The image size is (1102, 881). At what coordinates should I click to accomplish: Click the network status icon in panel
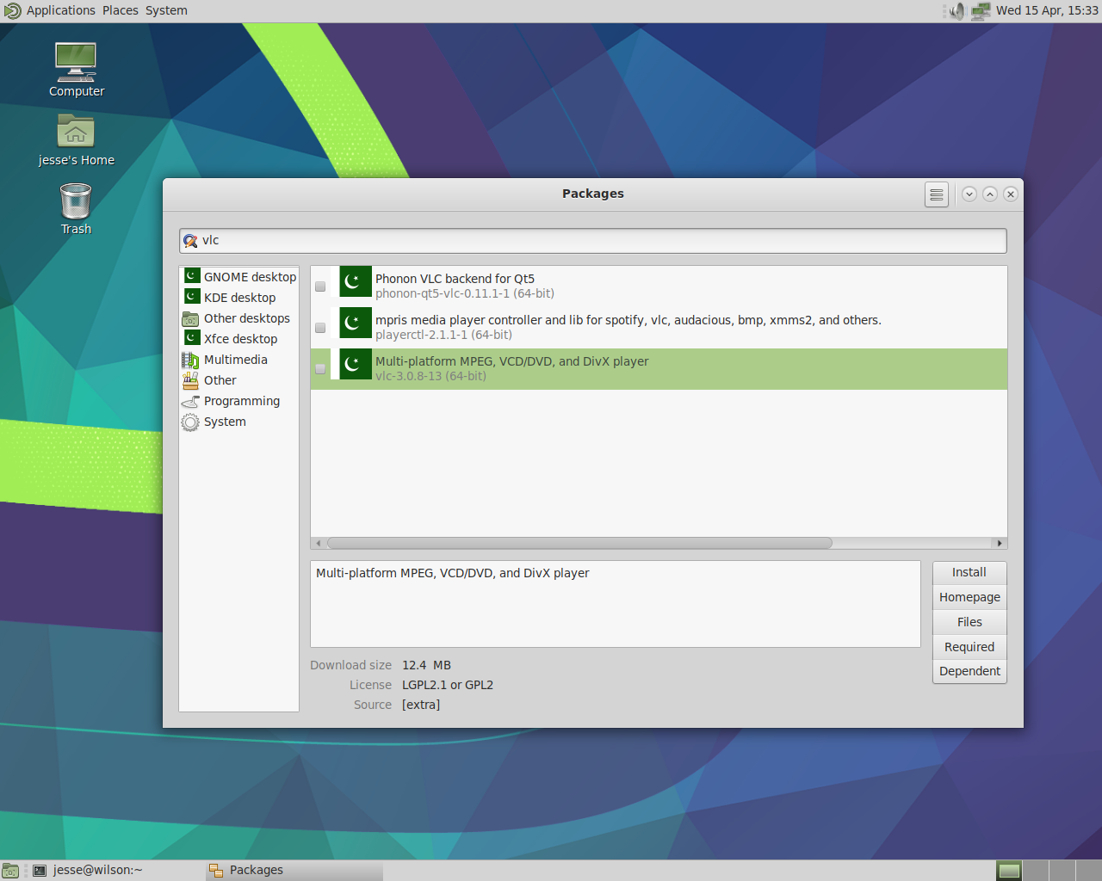981,11
